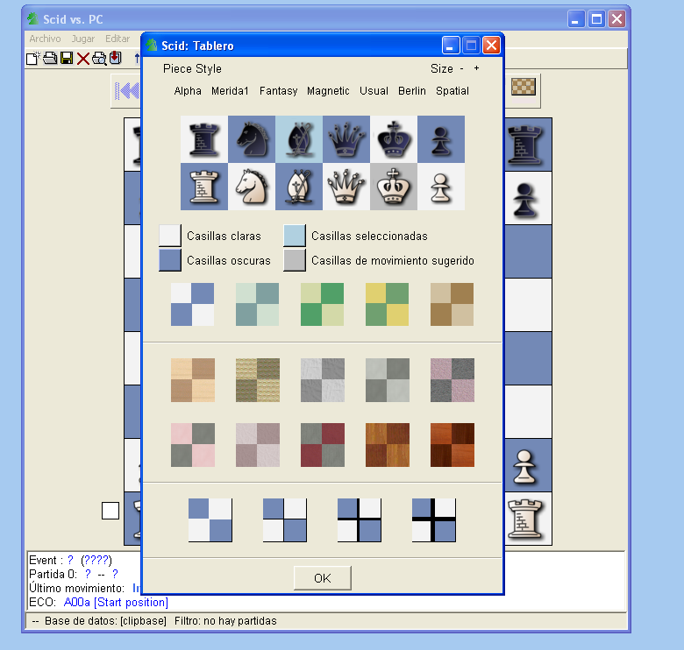684x650 pixels.
Task: Pick the Usual piece style
Action: tap(374, 90)
